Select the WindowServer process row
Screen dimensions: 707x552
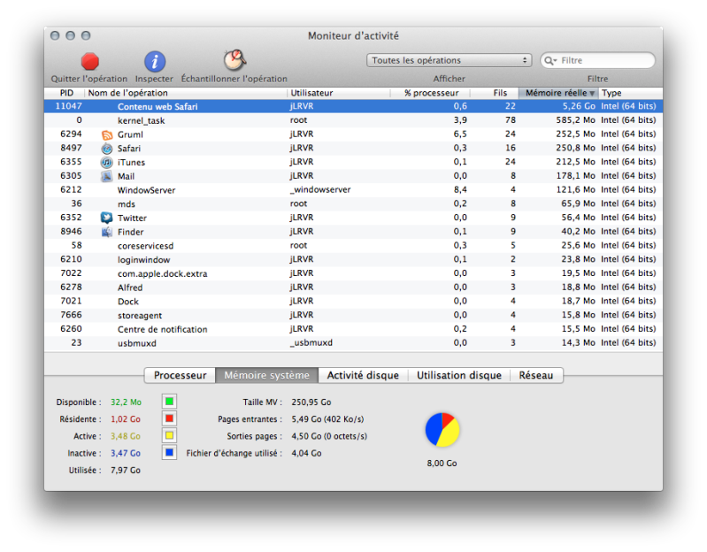click(x=354, y=189)
